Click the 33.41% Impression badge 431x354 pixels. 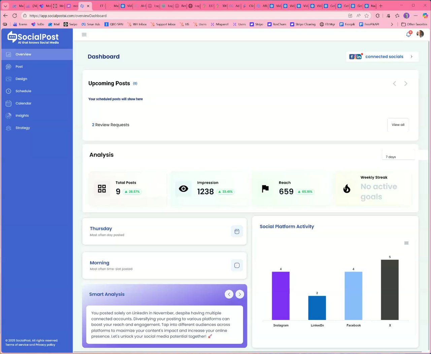coord(226,192)
